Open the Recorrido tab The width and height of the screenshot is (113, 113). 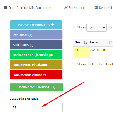pos(103,8)
